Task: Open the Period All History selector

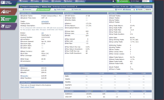Action: tap(127, 9)
